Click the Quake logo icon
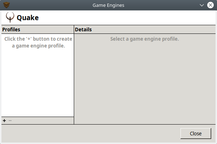217x144 pixels. (10, 18)
